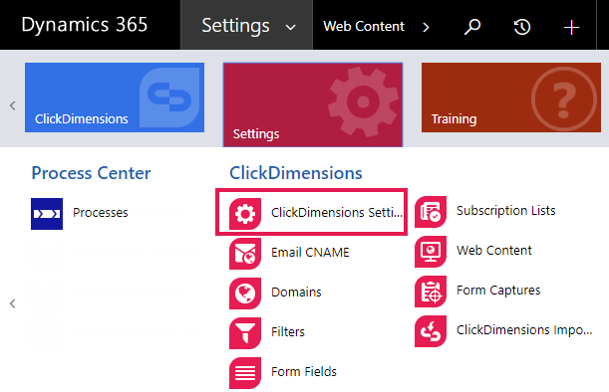Open Filters link
The image size is (609, 392).
point(288,332)
